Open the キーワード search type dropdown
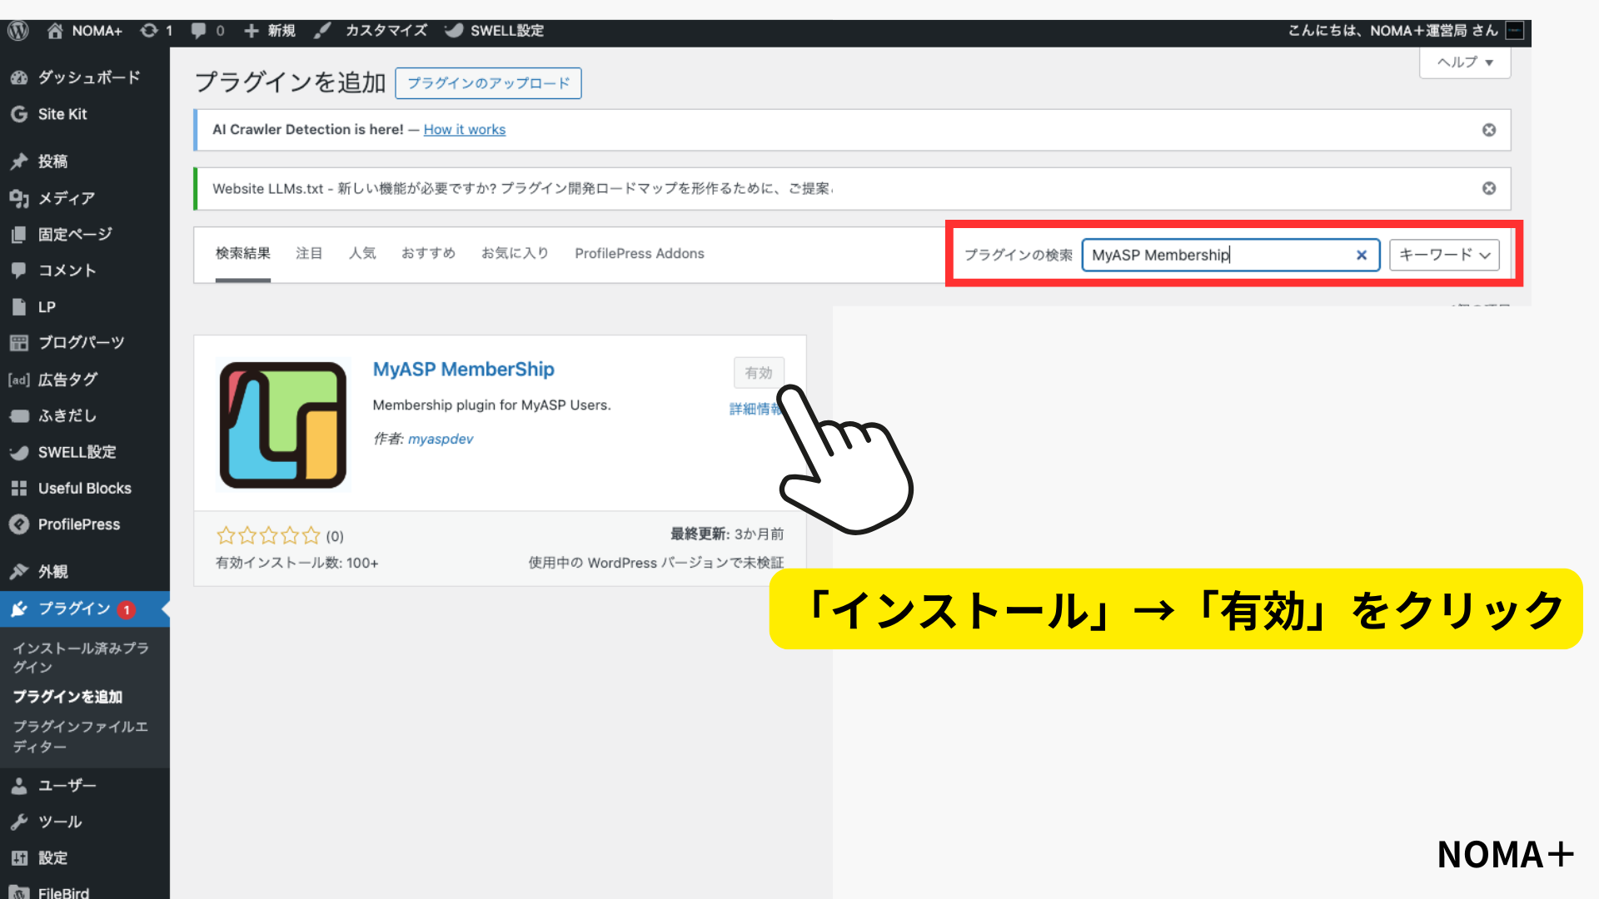The height and width of the screenshot is (899, 1599). tap(1444, 256)
